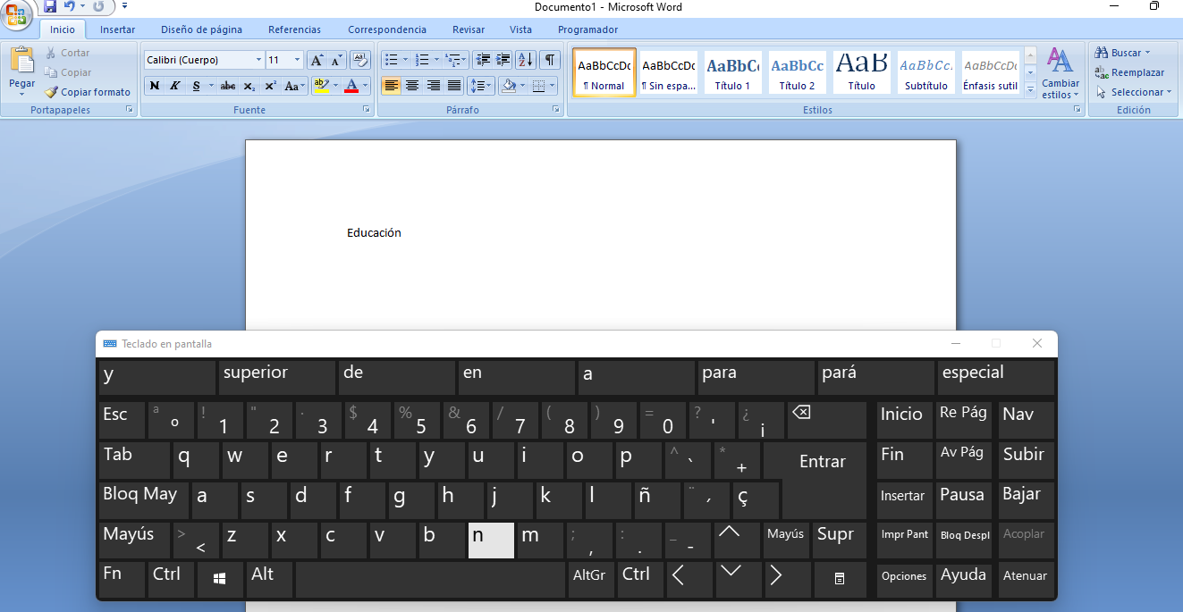This screenshot has width=1183, height=612.
Task: Toggle strikethrough (abc) formatting
Action: (228, 86)
